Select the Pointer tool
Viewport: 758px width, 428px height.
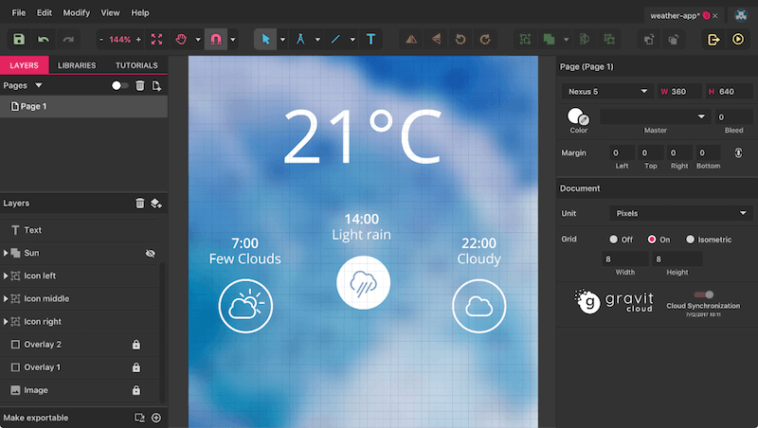[265, 39]
